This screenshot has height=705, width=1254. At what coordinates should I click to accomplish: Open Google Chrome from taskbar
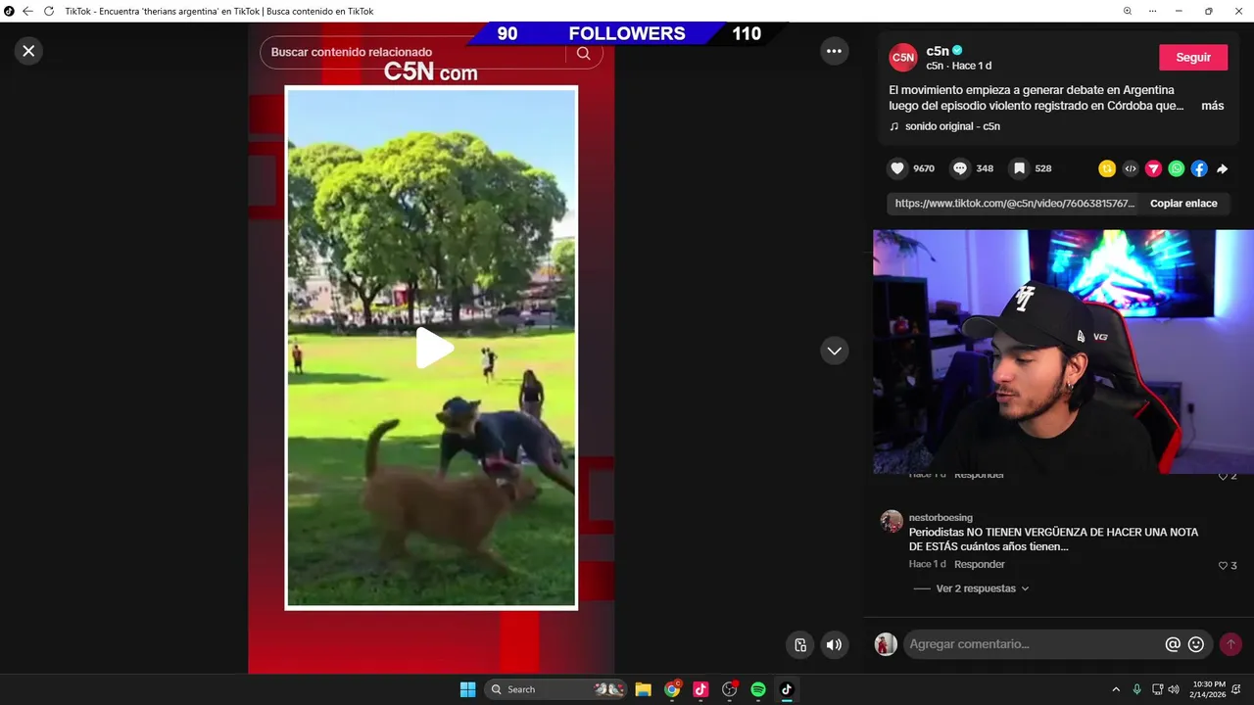click(672, 689)
